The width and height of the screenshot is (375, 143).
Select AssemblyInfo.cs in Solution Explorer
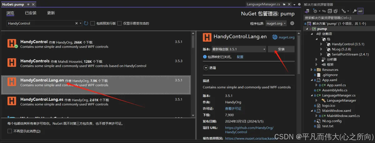point(335,90)
